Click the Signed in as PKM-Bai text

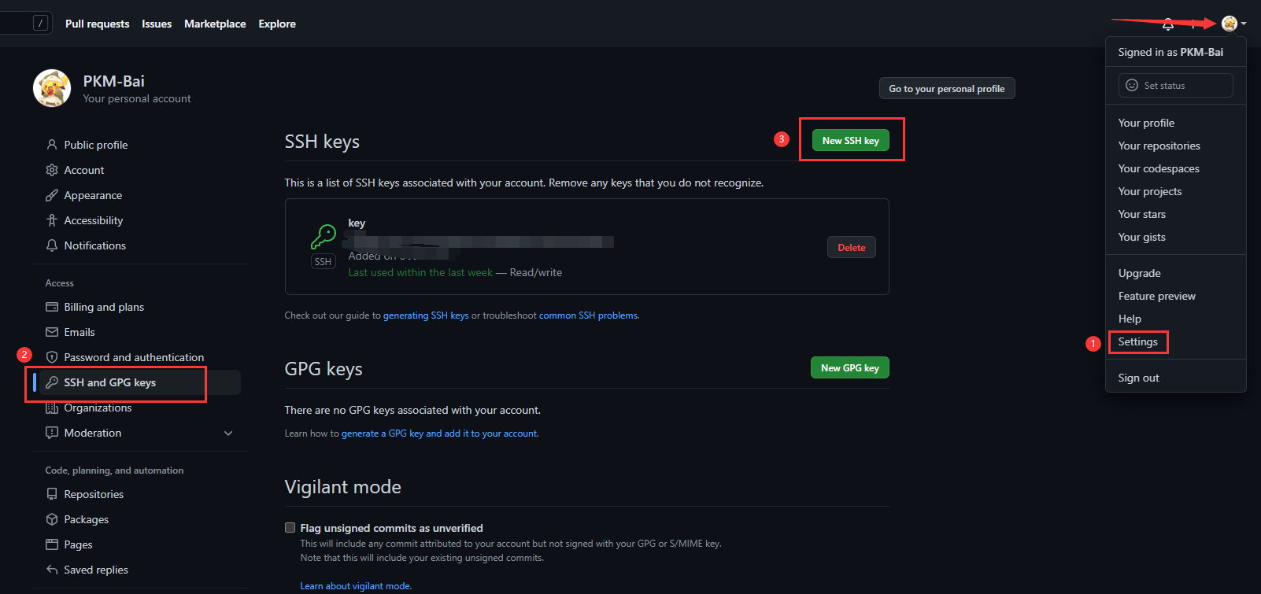point(1170,52)
